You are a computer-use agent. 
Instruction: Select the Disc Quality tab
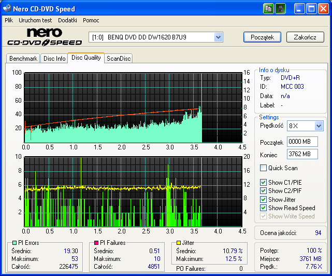coord(86,58)
